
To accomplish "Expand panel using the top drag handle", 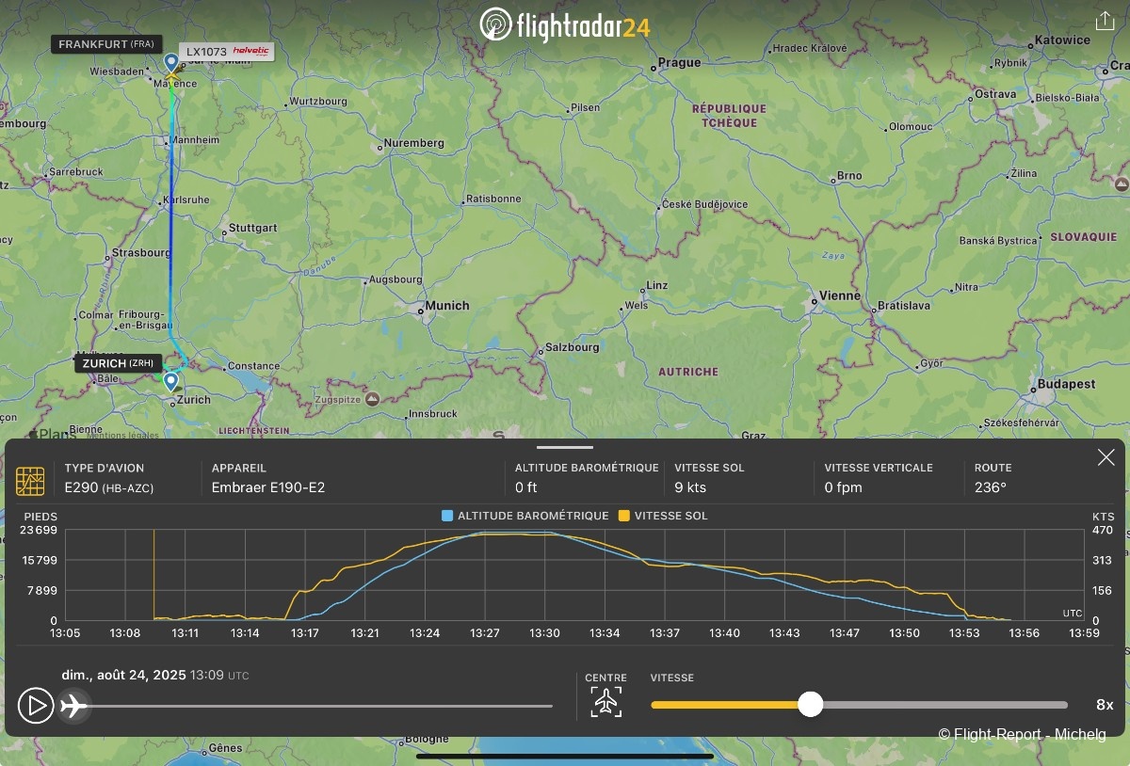I will (x=565, y=447).
